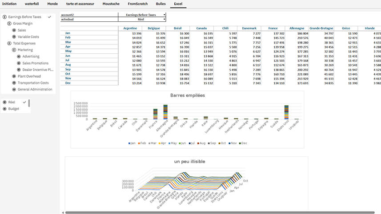Screen dimensions: 381x214
Task: Select Gross Margin tree item
Action: click(23, 24)
